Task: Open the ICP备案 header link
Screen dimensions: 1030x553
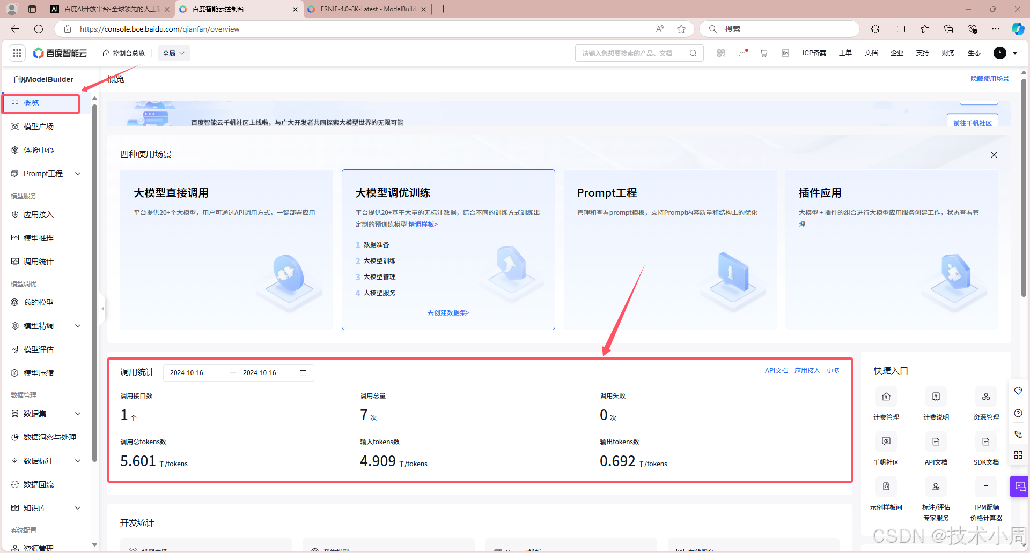Action: 814,53
